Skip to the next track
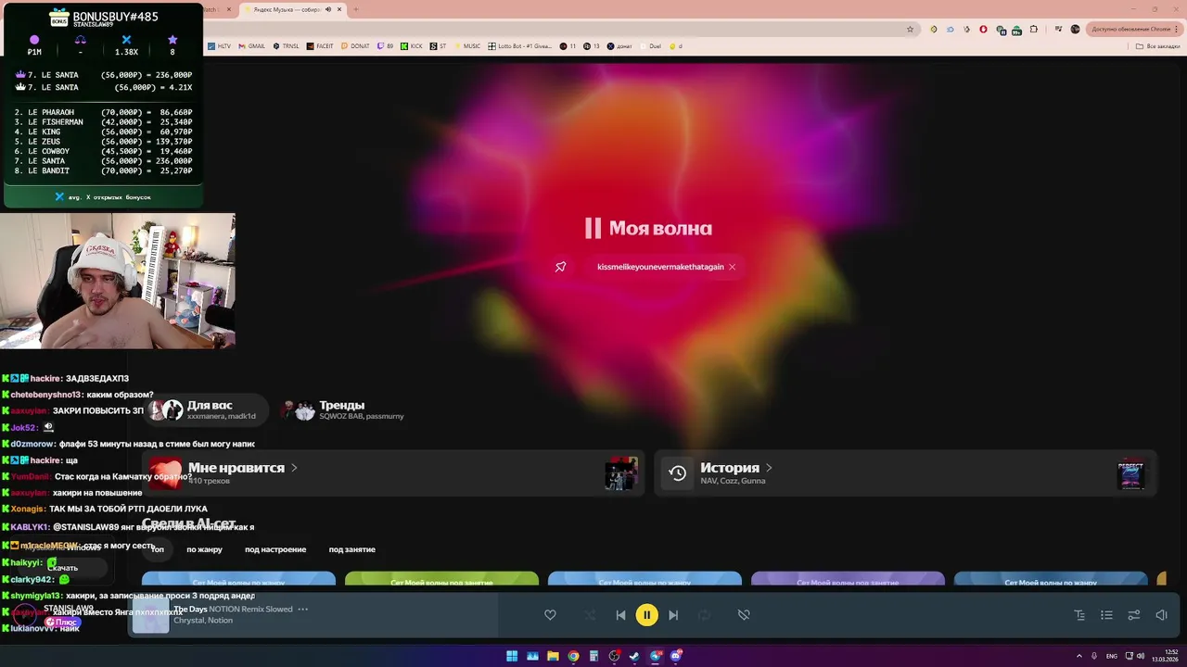This screenshot has height=667, width=1187. (673, 615)
